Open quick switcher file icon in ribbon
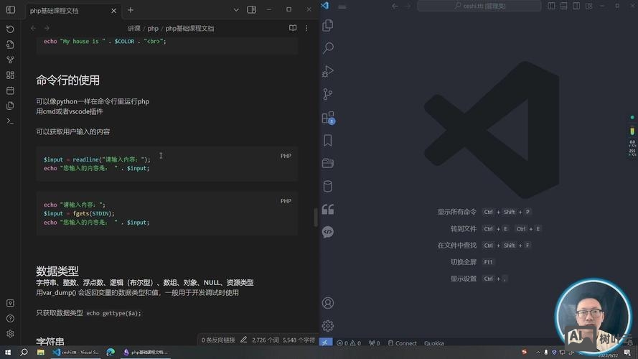 pyautogui.click(x=10, y=45)
